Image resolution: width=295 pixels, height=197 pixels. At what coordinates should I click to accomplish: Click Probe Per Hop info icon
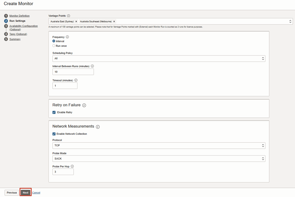pyautogui.click(x=72, y=166)
